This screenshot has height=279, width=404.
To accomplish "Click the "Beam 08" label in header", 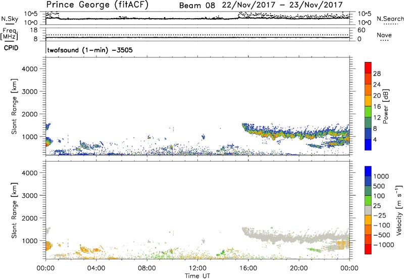I will click(x=197, y=6).
